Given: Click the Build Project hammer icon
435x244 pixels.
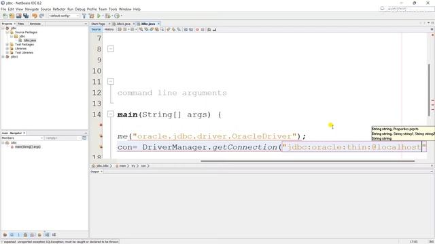Looking at the screenshot, I should pos(84,16).
